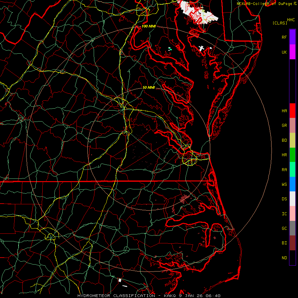Click the white DS legend color swatch
The height and width of the screenshot is (298, 298).
pos(292,199)
